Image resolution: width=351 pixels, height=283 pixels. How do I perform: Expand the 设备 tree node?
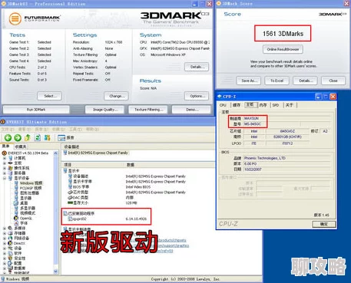pyautogui.click(x=5, y=248)
